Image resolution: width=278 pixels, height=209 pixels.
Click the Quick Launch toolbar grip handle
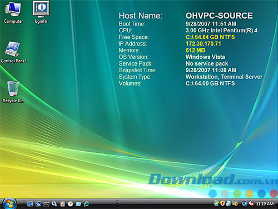(x=23, y=204)
